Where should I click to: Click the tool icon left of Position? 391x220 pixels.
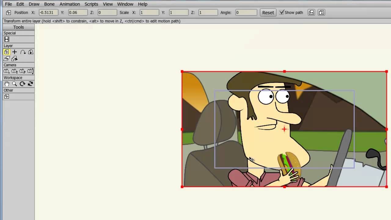tap(9, 13)
